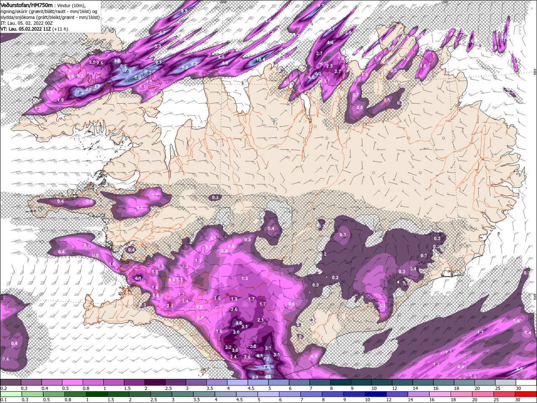Click the Veðurstofan/HM750m title text

[x=26, y=5]
